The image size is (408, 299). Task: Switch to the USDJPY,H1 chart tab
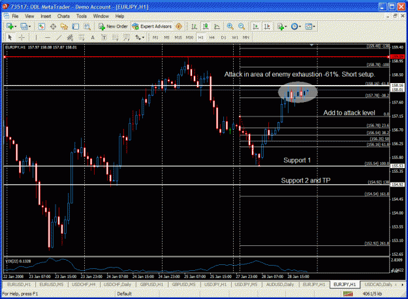(215, 284)
